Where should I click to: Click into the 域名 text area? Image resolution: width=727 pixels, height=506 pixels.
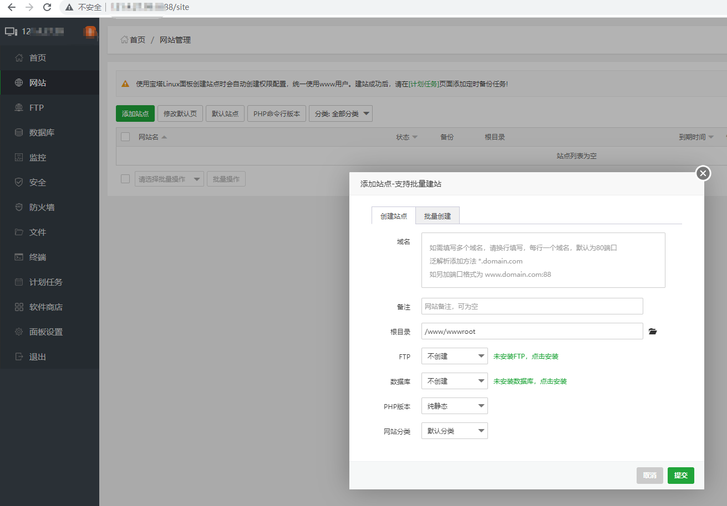(x=543, y=260)
